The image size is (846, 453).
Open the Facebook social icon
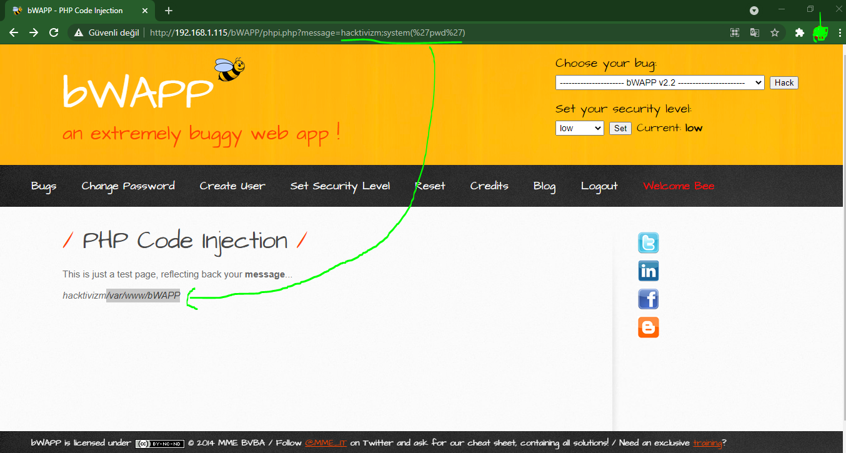(649, 299)
